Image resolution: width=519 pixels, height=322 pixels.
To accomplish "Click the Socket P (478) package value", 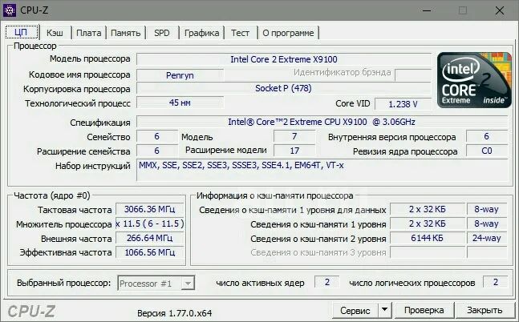I will (x=284, y=88).
